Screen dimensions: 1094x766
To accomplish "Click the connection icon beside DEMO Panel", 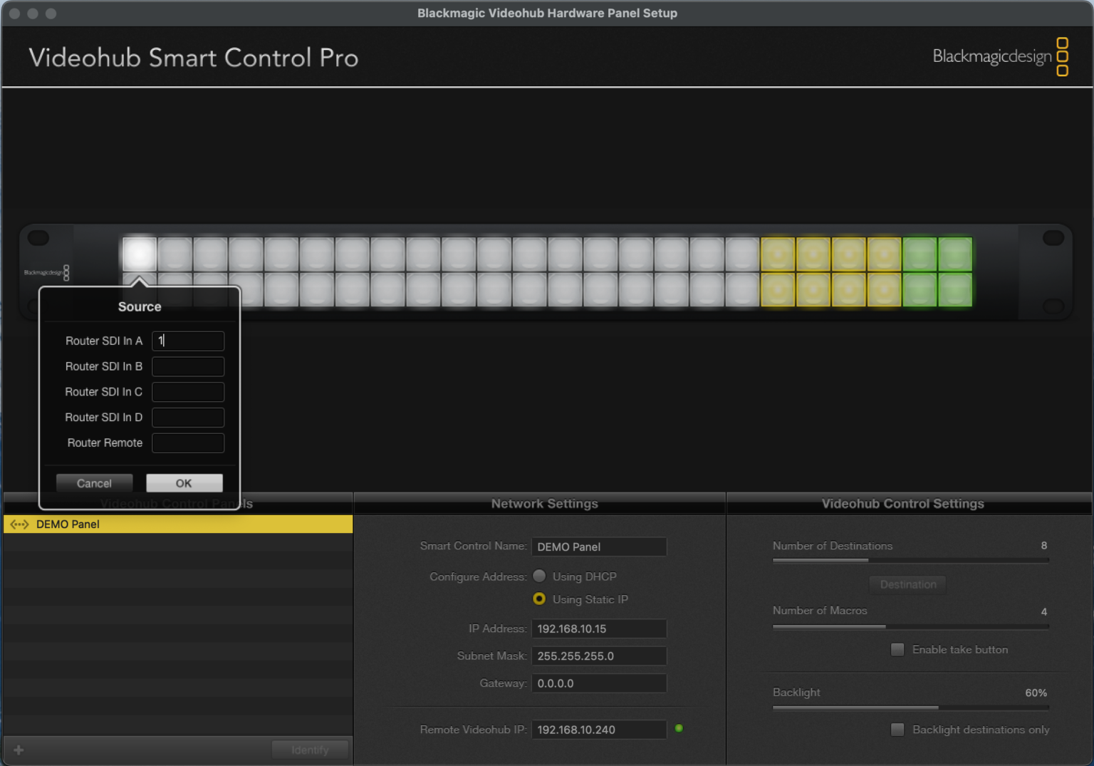I will 19,524.
